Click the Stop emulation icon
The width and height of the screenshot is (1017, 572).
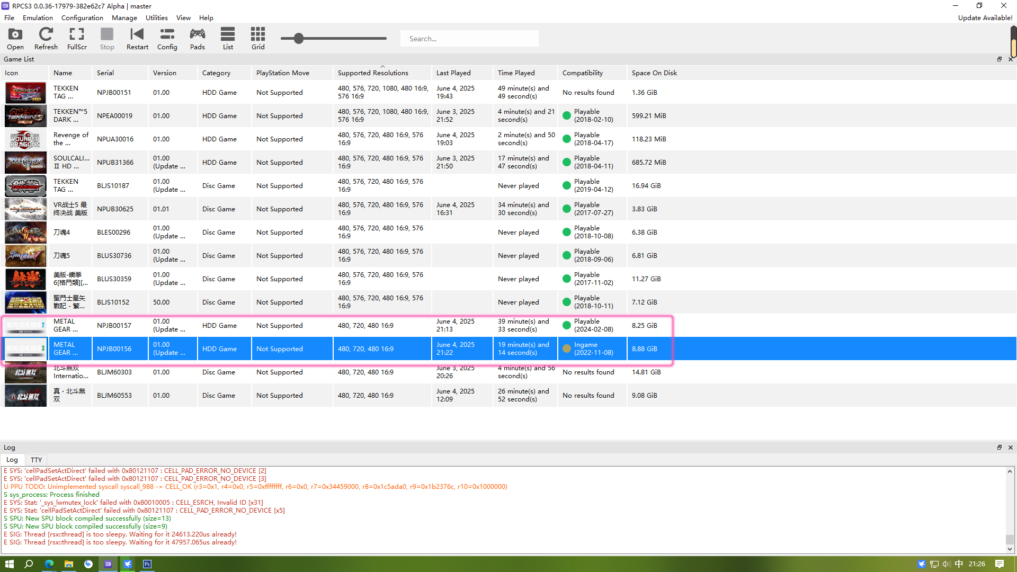point(107,38)
